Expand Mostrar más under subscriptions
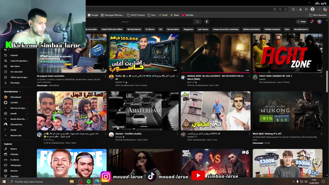Screen dimensions: 329x185 (16, 135)
